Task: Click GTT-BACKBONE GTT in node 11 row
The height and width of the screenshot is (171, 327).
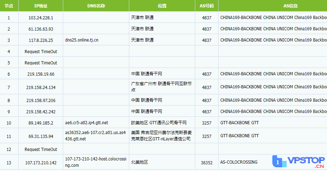Action: (x=239, y=136)
